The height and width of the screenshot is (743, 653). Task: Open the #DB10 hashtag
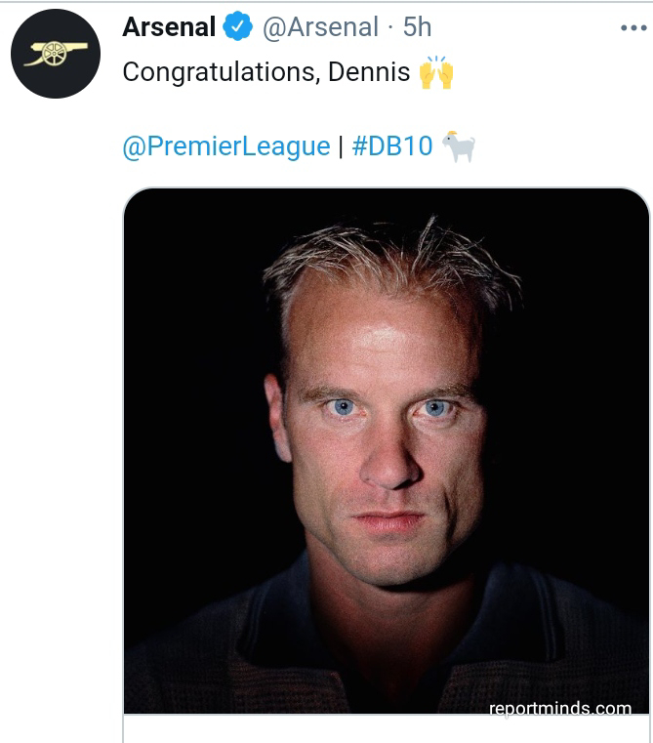coord(391,146)
